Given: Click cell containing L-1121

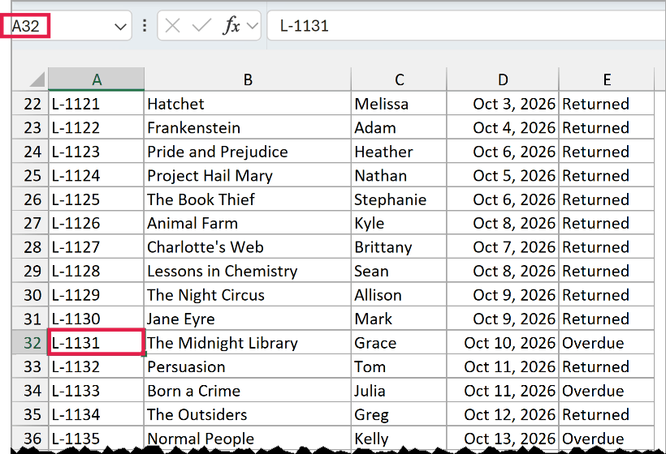Looking at the screenshot, I should 97,104.
